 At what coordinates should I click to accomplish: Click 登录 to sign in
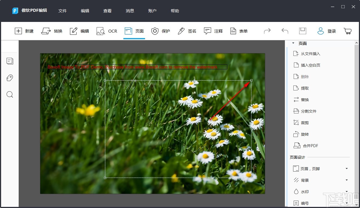(327, 31)
